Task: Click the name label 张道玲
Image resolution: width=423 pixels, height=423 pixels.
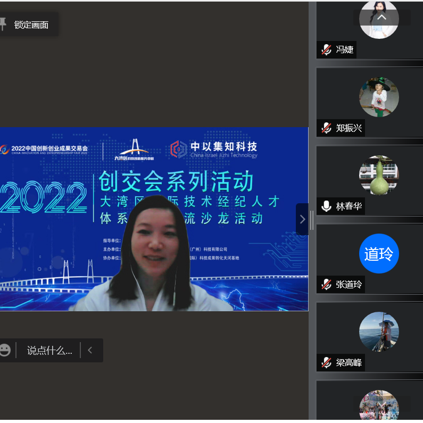Action: [x=349, y=284]
